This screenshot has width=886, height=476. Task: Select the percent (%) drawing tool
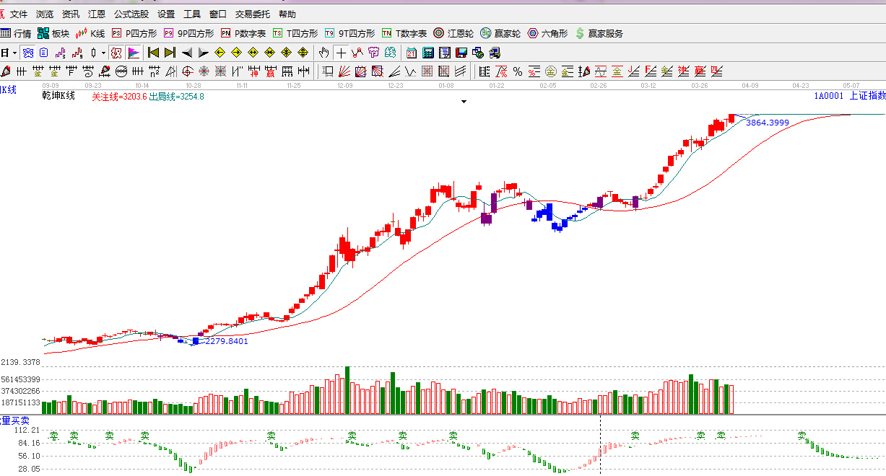coord(517,71)
